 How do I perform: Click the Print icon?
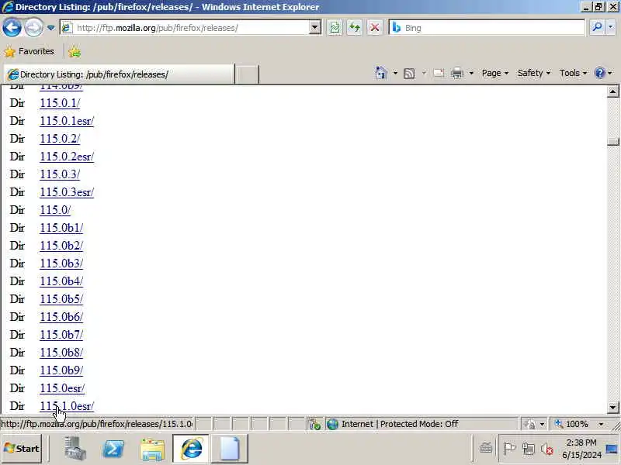pos(457,73)
